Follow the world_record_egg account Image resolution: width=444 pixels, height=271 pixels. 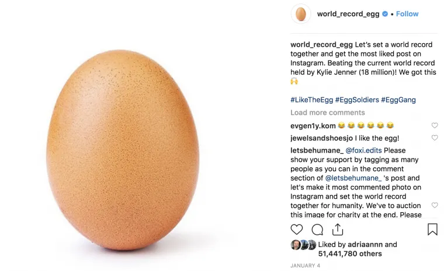point(407,14)
